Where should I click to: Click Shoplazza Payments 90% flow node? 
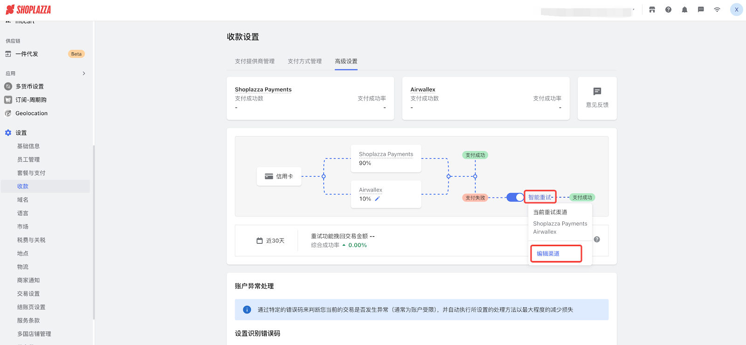pyautogui.click(x=386, y=159)
